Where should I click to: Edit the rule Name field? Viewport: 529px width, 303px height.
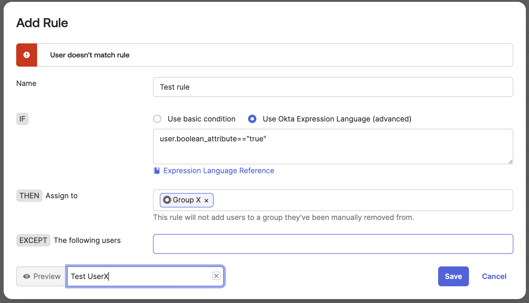coord(333,87)
